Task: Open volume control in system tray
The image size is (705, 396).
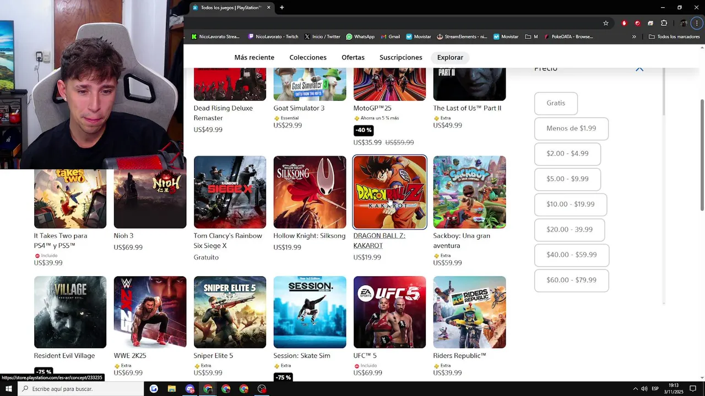Action: 644,389
